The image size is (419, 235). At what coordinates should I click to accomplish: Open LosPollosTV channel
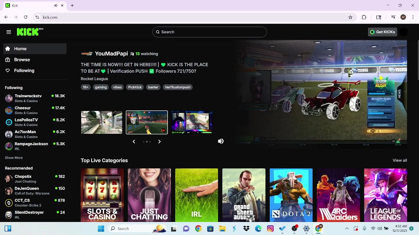point(35,122)
